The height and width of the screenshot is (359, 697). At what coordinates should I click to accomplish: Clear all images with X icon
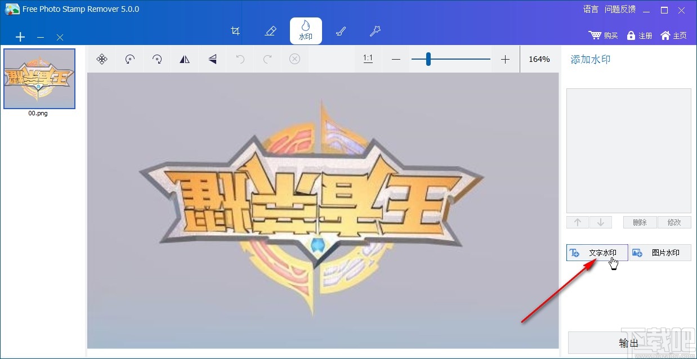coord(60,37)
